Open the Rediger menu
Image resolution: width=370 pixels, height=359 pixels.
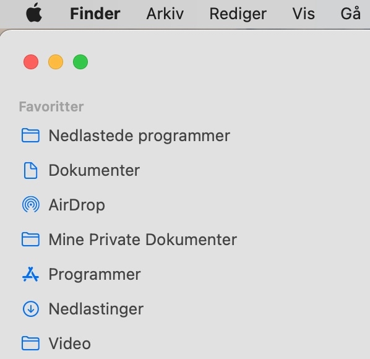[238, 14]
